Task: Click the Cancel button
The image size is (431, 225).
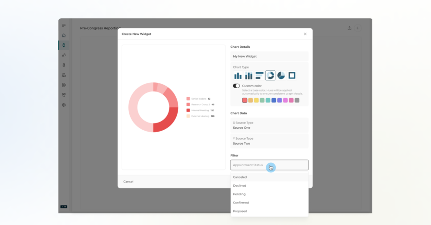Action: [x=128, y=181]
